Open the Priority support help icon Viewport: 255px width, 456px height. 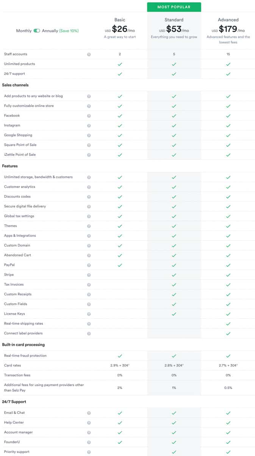click(89, 452)
